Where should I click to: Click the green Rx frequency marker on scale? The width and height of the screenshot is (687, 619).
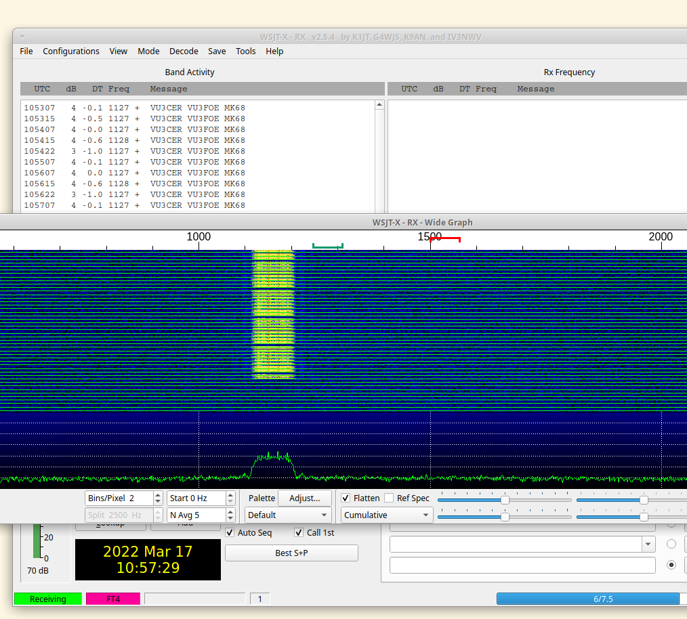tap(328, 247)
